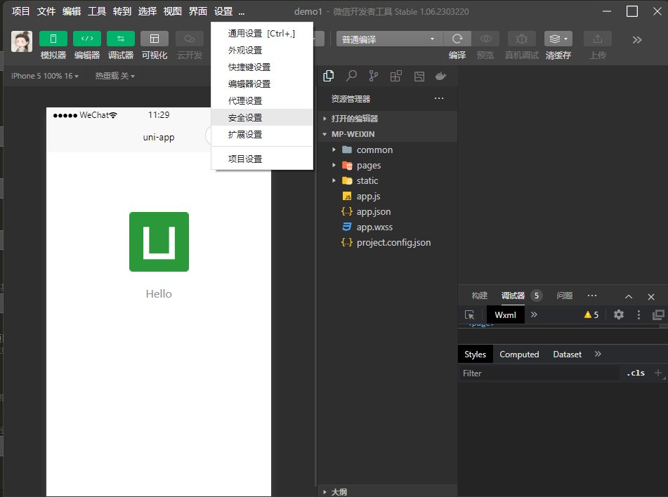Toggle the .cls class editor button
This screenshot has width=668, height=497.
[635, 373]
